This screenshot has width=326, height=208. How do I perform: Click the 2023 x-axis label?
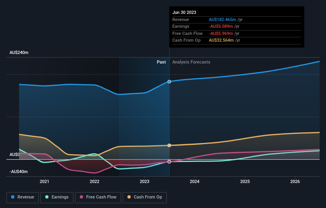coord(145,181)
